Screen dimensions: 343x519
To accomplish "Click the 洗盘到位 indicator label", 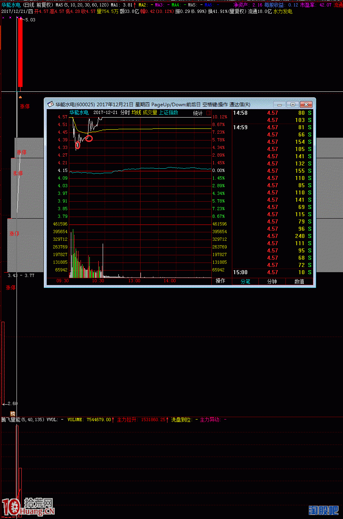I will coord(181,419).
